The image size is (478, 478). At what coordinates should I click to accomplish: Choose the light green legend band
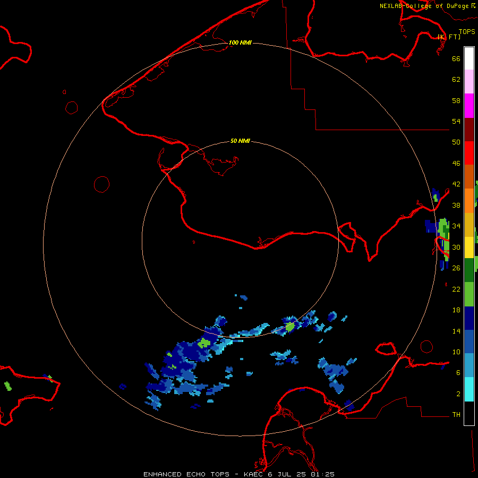tap(469, 294)
